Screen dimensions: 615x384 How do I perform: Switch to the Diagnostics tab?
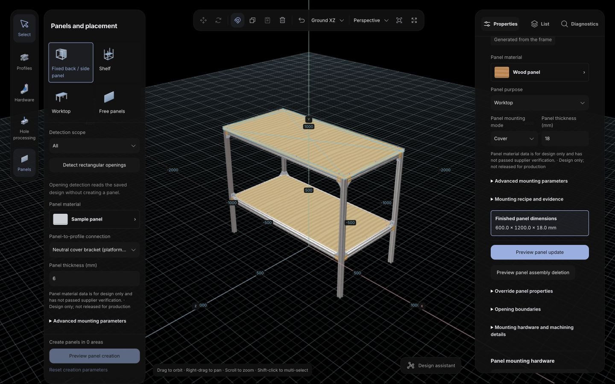point(580,24)
